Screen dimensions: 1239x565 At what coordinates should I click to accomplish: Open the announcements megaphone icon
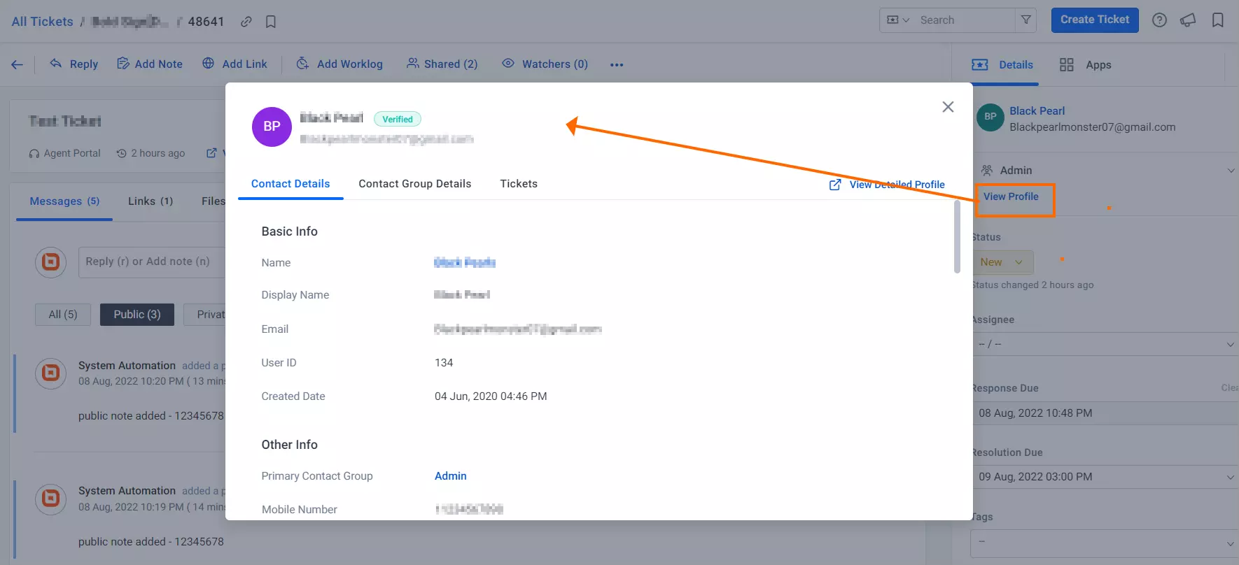click(x=1188, y=20)
